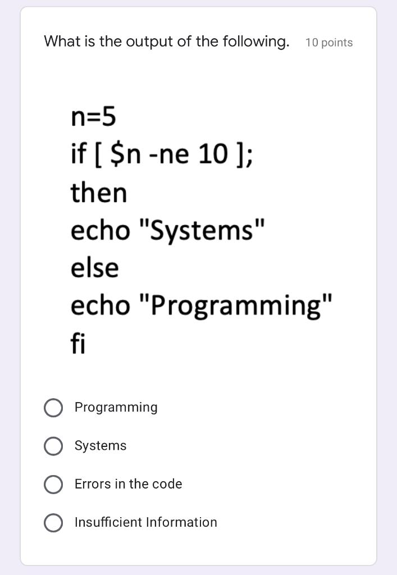Screen dimensions: 397x575
Task: Click the Programming answer label text
Action: [x=116, y=408]
